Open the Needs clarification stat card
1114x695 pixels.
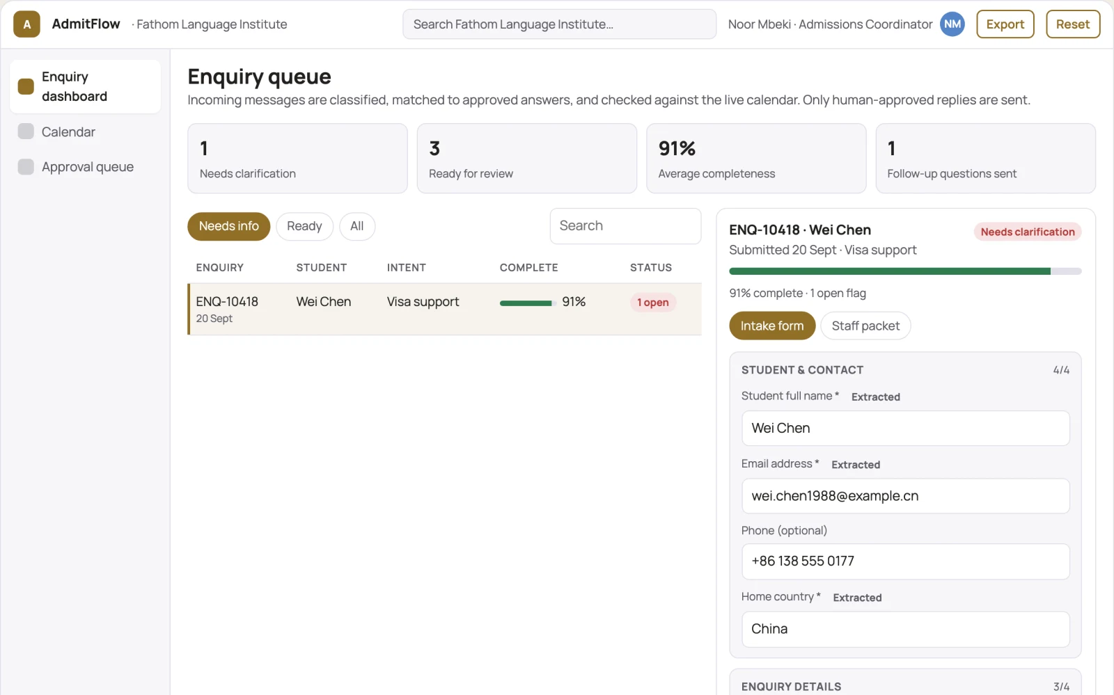pos(297,159)
